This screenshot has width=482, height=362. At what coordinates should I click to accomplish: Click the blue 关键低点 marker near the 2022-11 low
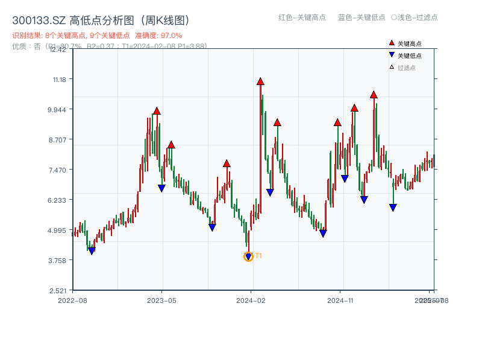click(x=91, y=249)
